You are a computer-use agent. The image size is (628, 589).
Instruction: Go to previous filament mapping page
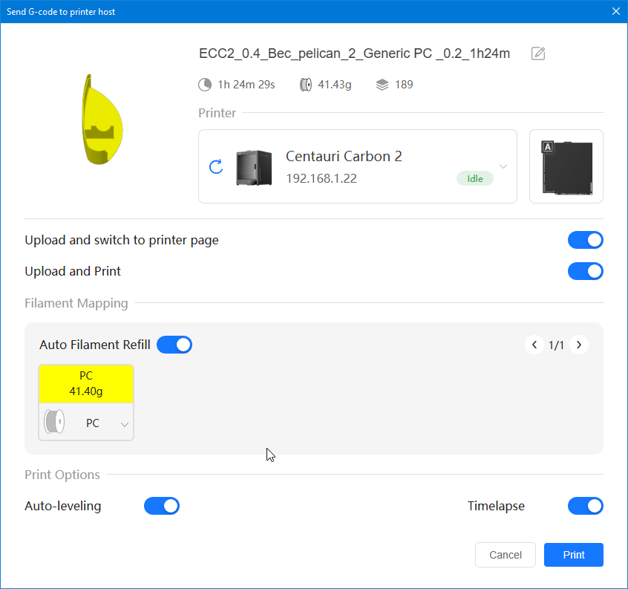tap(534, 345)
